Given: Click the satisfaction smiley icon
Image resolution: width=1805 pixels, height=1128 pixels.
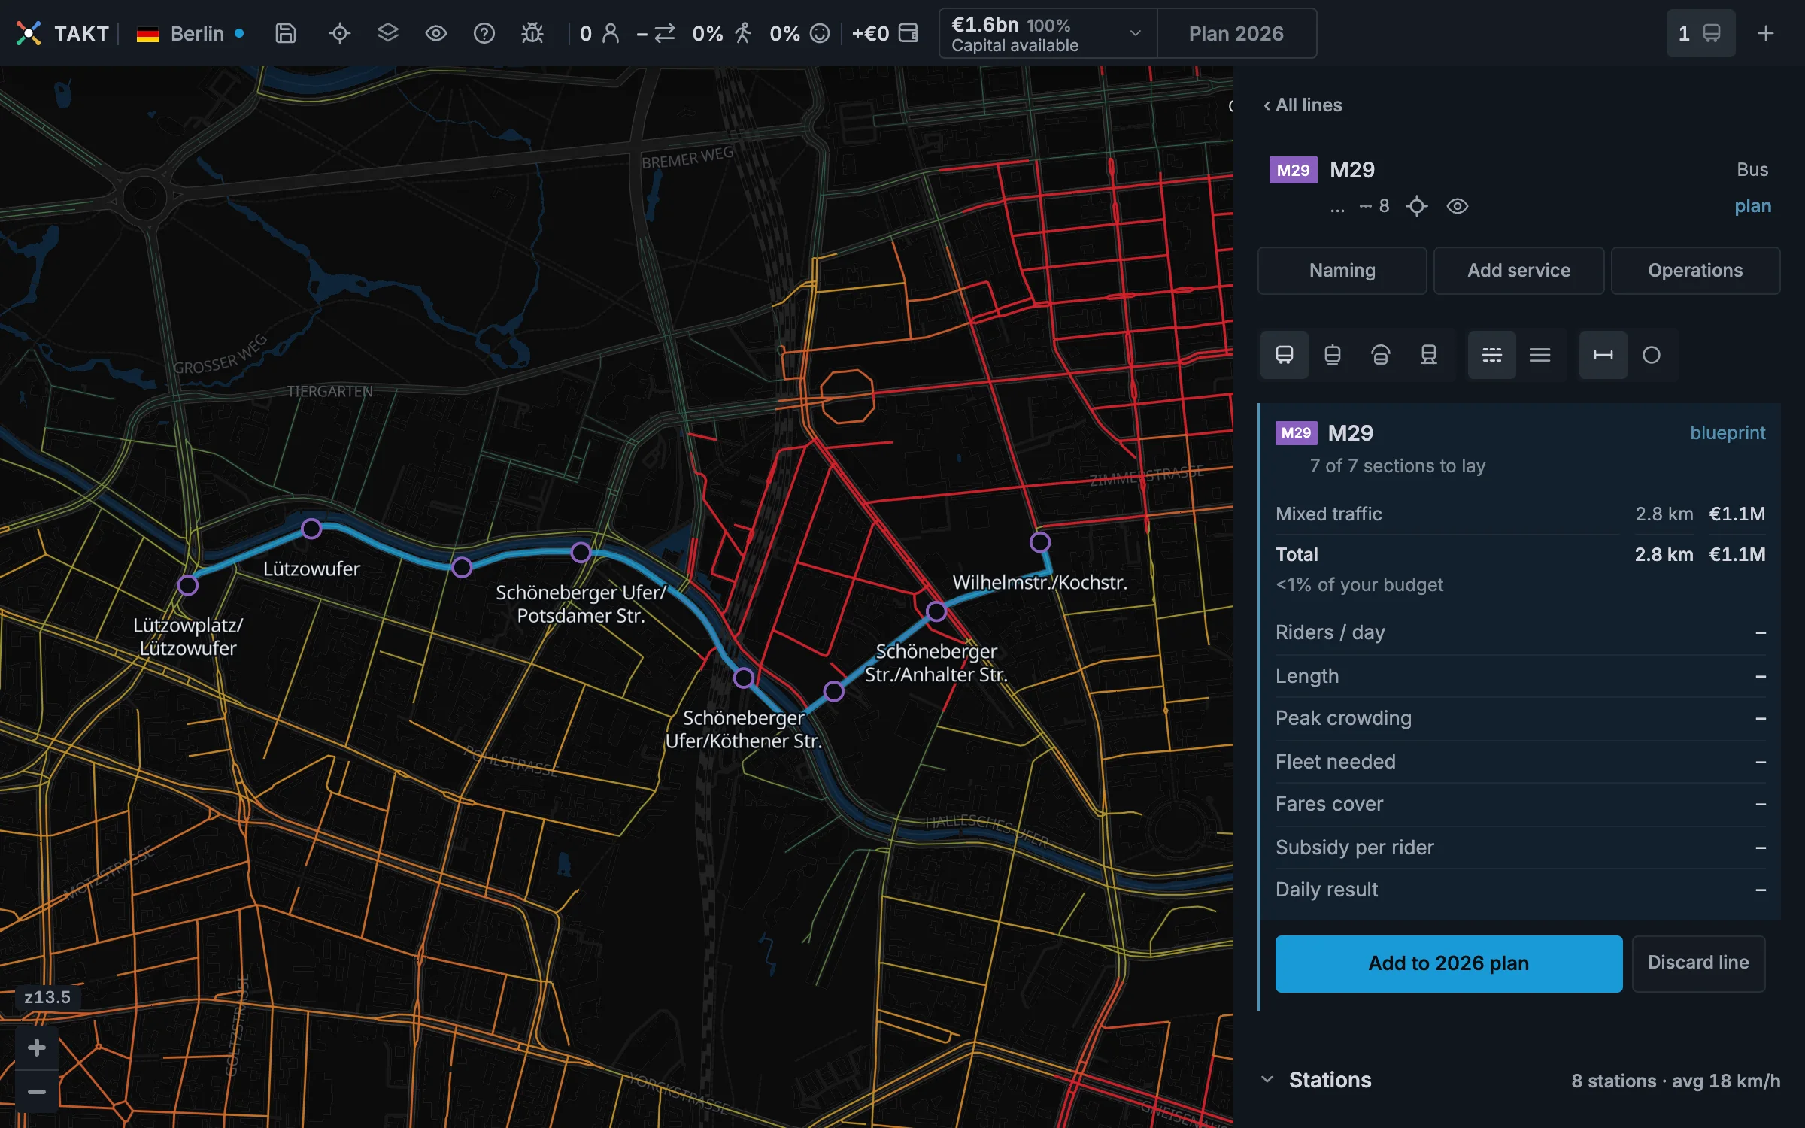Looking at the screenshot, I should pos(820,33).
